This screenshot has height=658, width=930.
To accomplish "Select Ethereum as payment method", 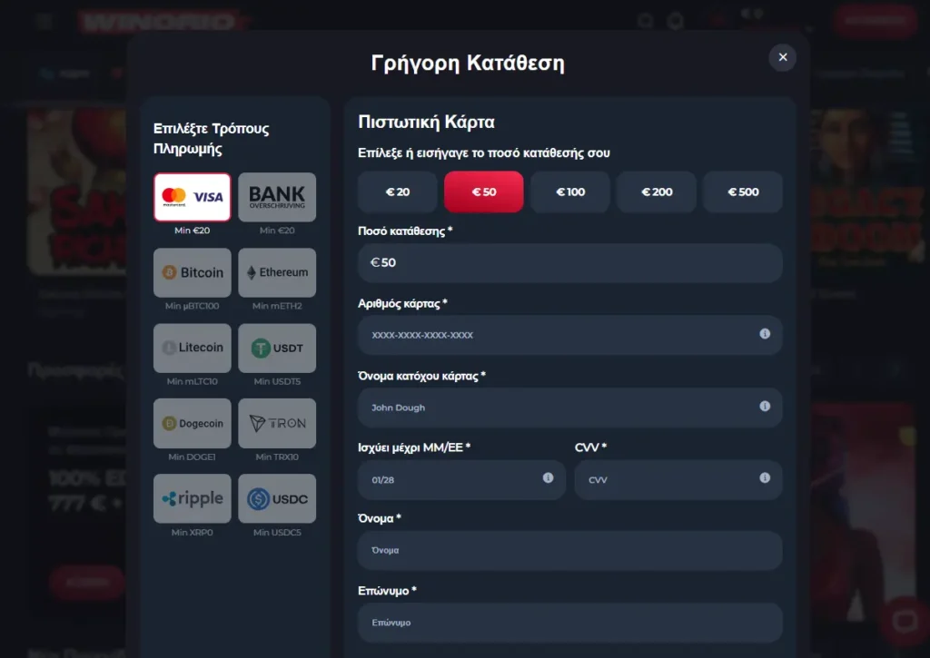I will (277, 272).
